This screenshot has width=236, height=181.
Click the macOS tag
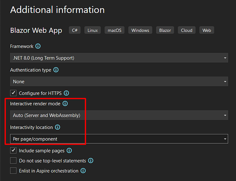pos(114,30)
